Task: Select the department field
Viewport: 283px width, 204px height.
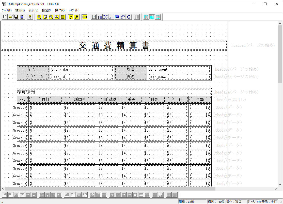Action: 179,69
